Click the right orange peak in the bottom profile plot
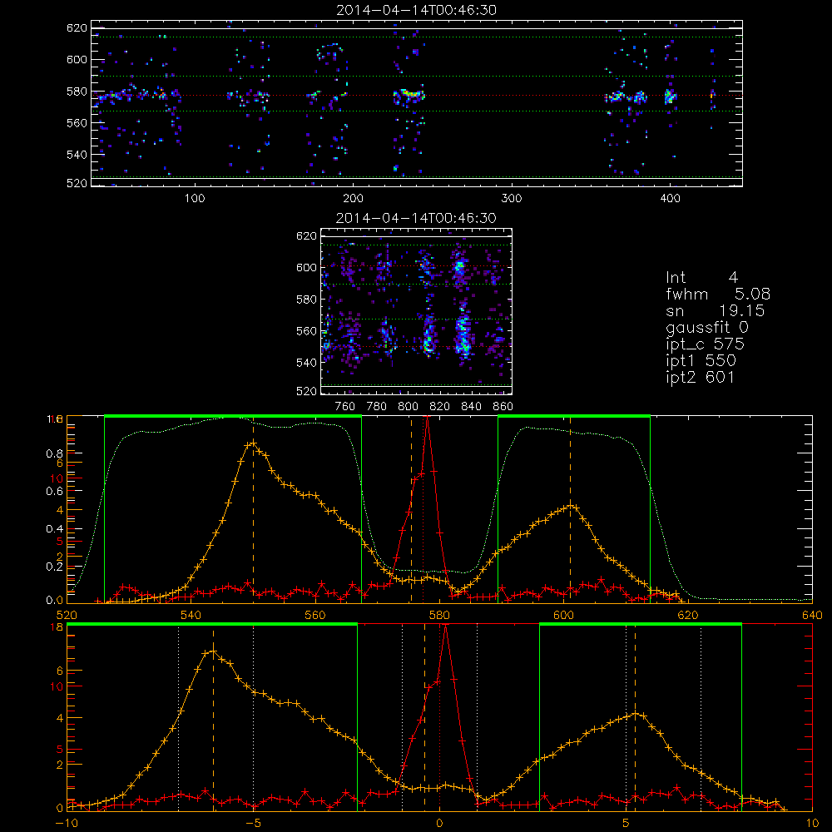The height and width of the screenshot is (832, 832). point(636,714)
